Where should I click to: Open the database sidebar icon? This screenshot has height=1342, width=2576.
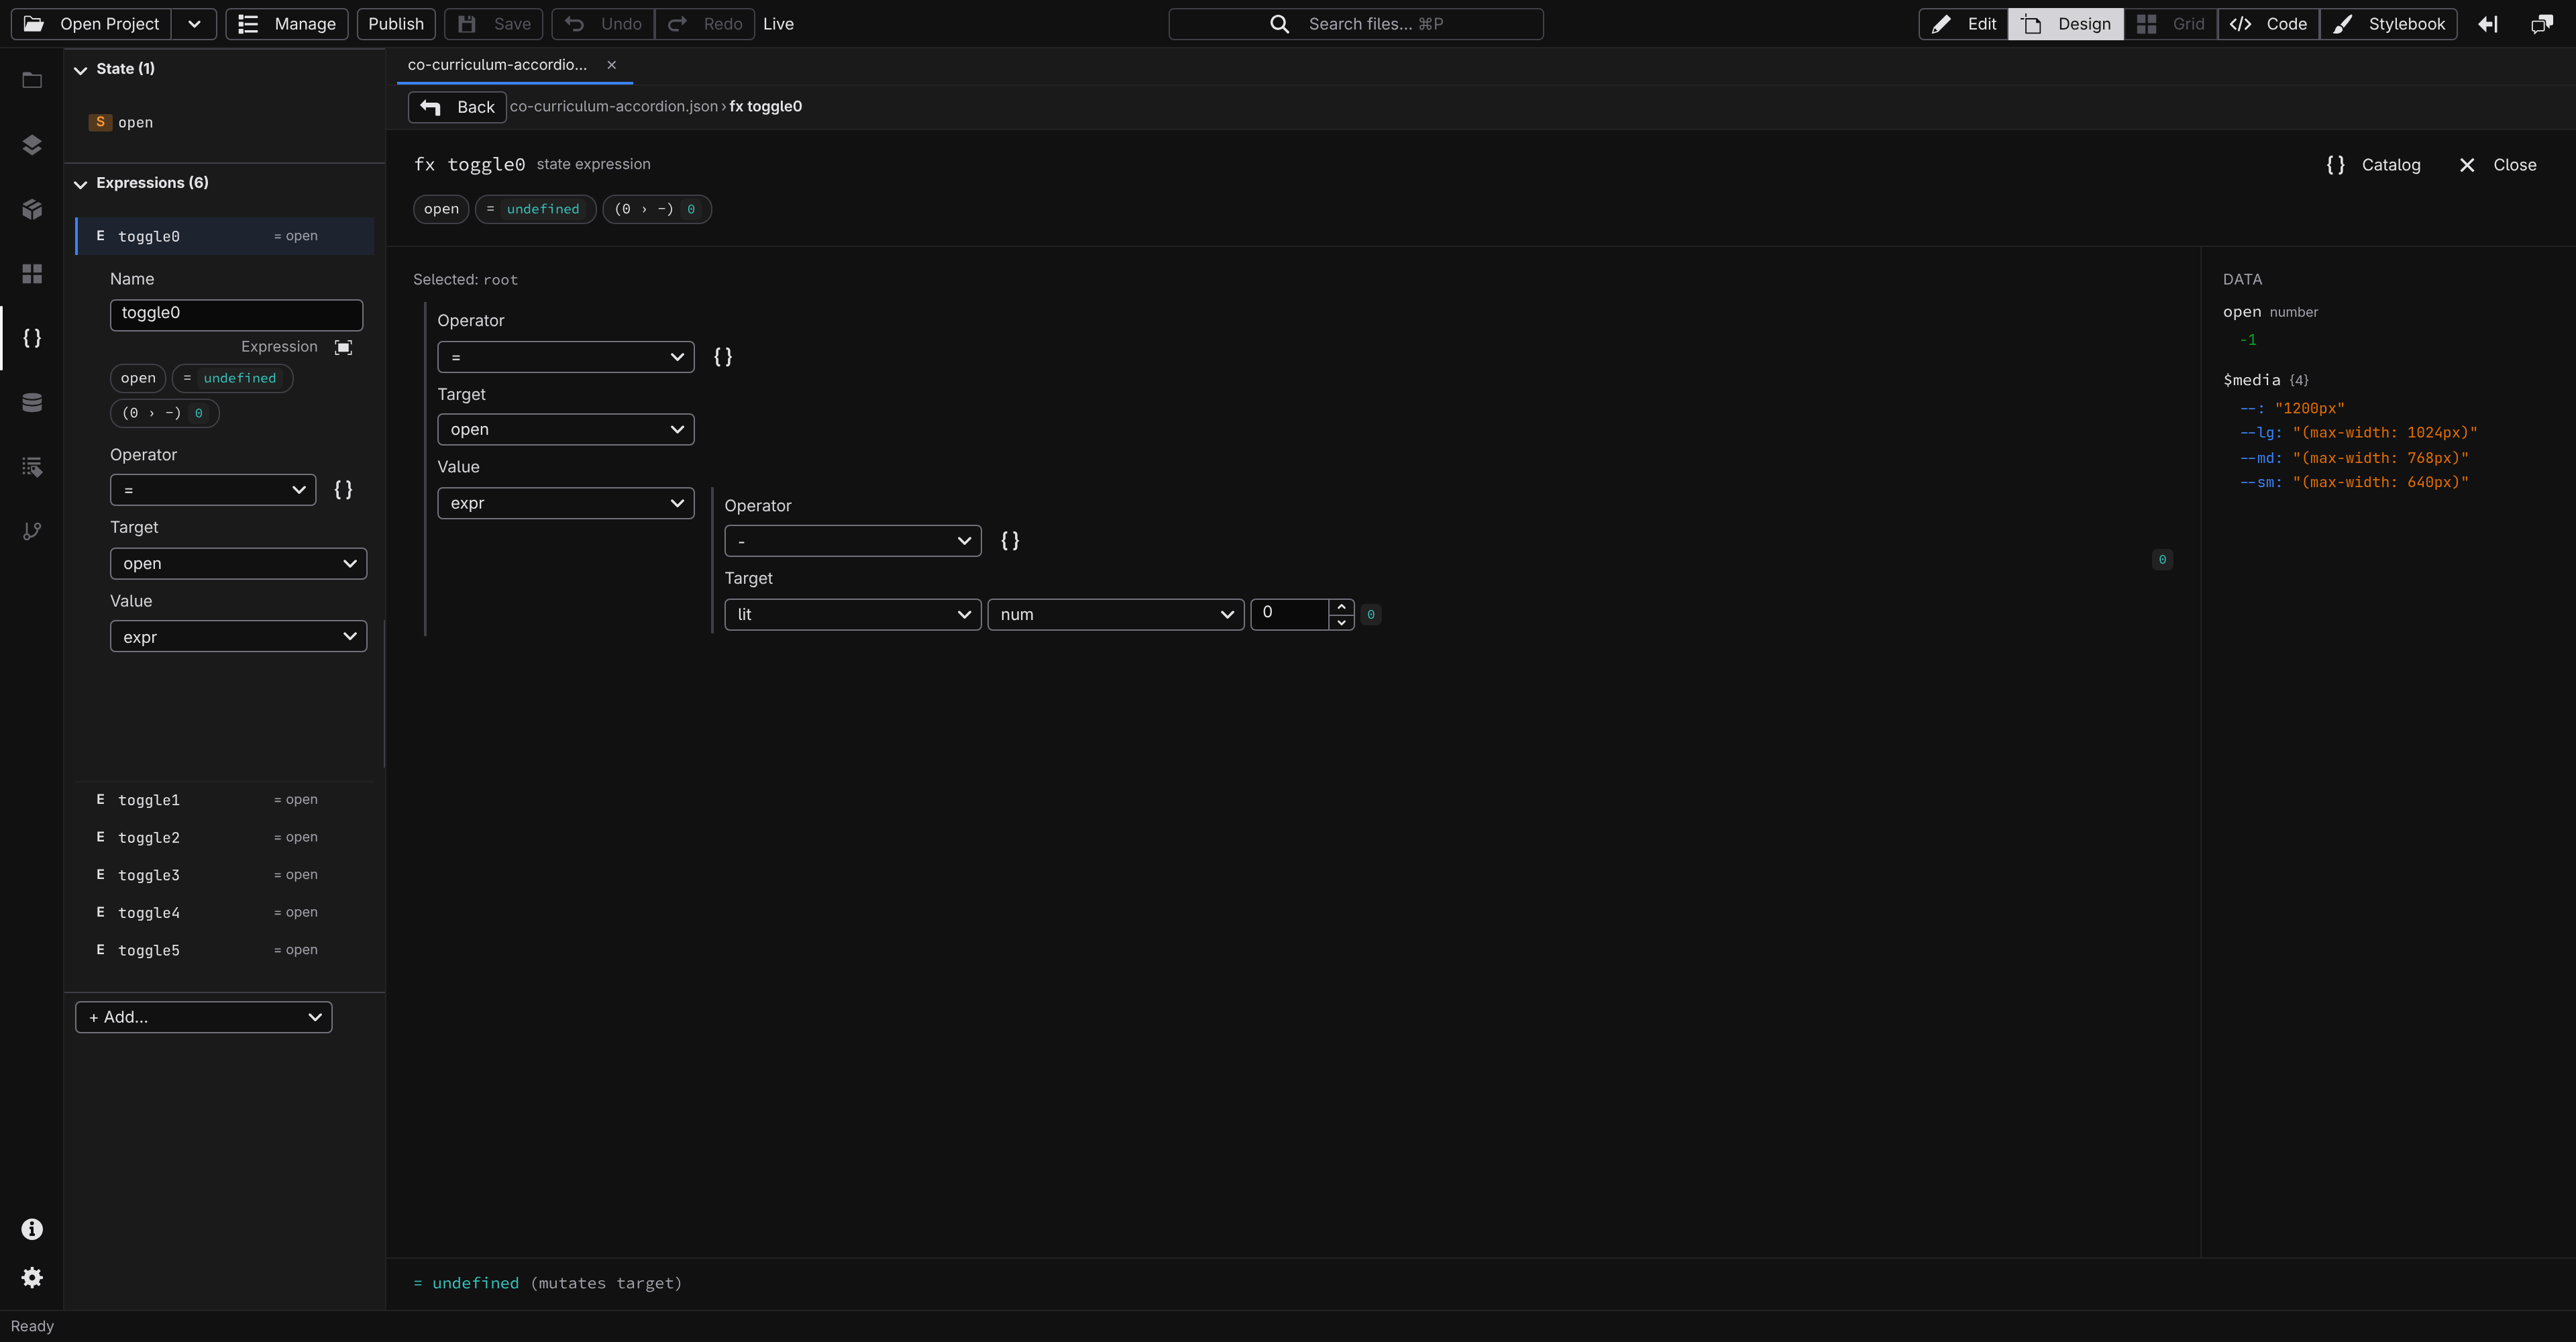coord(32,402)
